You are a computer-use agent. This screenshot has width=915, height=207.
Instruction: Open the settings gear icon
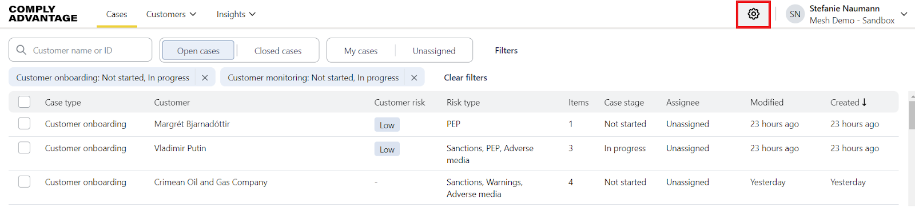click(753, 14)
